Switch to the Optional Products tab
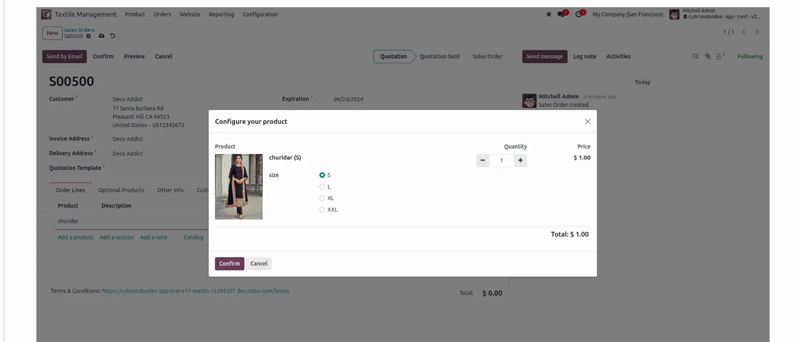 (121, 190)
